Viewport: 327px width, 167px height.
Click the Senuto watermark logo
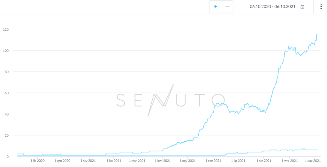click(171, 100)
